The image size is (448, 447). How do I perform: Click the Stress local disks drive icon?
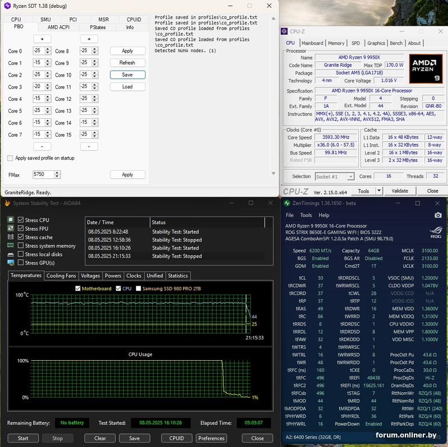pyautogui.click(x=11, y=254)
